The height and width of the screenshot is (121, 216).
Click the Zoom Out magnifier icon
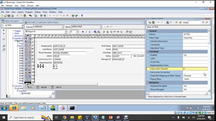[x=99, y=32]
